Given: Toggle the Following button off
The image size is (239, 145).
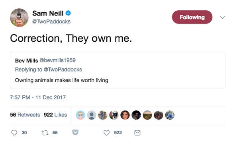Looking at the screenshot, I should [x=192, y=17].
